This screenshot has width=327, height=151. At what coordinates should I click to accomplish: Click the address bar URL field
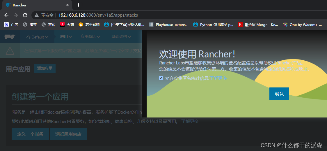coord(179,15)
